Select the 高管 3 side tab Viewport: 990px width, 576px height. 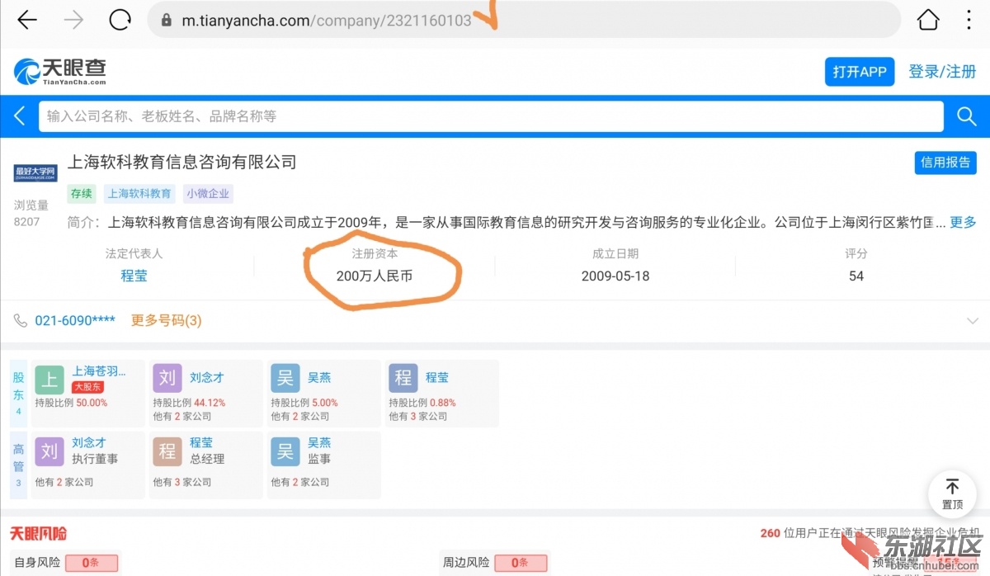pyautogui.click(x=18, y=465)
